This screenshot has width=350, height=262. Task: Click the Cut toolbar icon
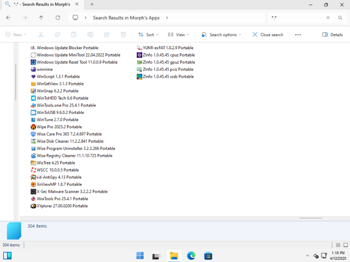(x=41, y=35)
